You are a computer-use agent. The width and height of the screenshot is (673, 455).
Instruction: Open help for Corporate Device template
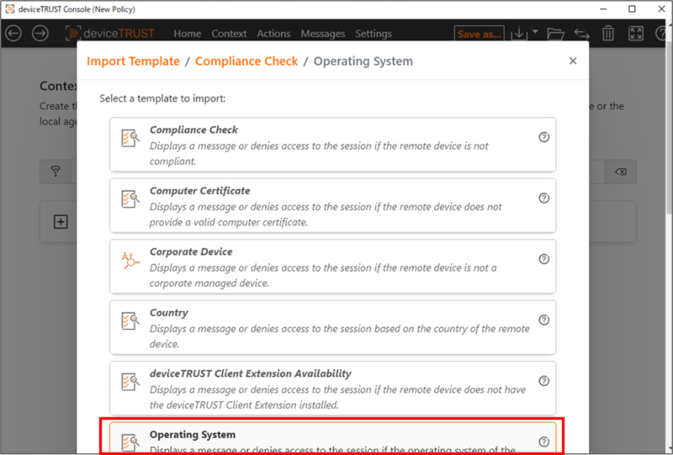pos(543,259)
